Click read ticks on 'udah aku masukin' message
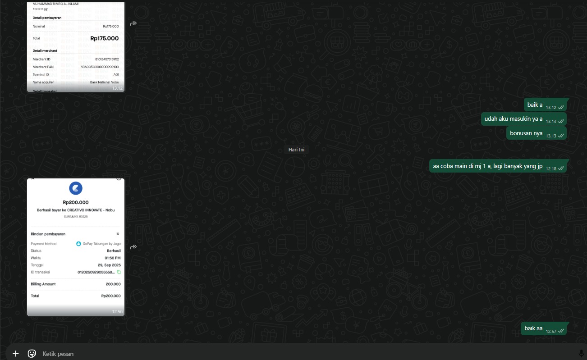The image size is (587, 360). coord(561,121)
